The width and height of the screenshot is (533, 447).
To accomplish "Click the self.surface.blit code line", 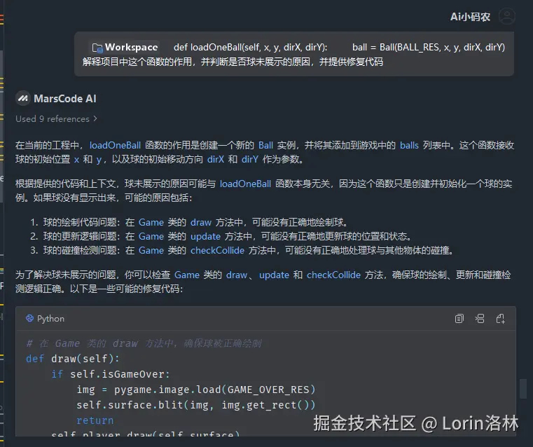I will tap(196, 405).
